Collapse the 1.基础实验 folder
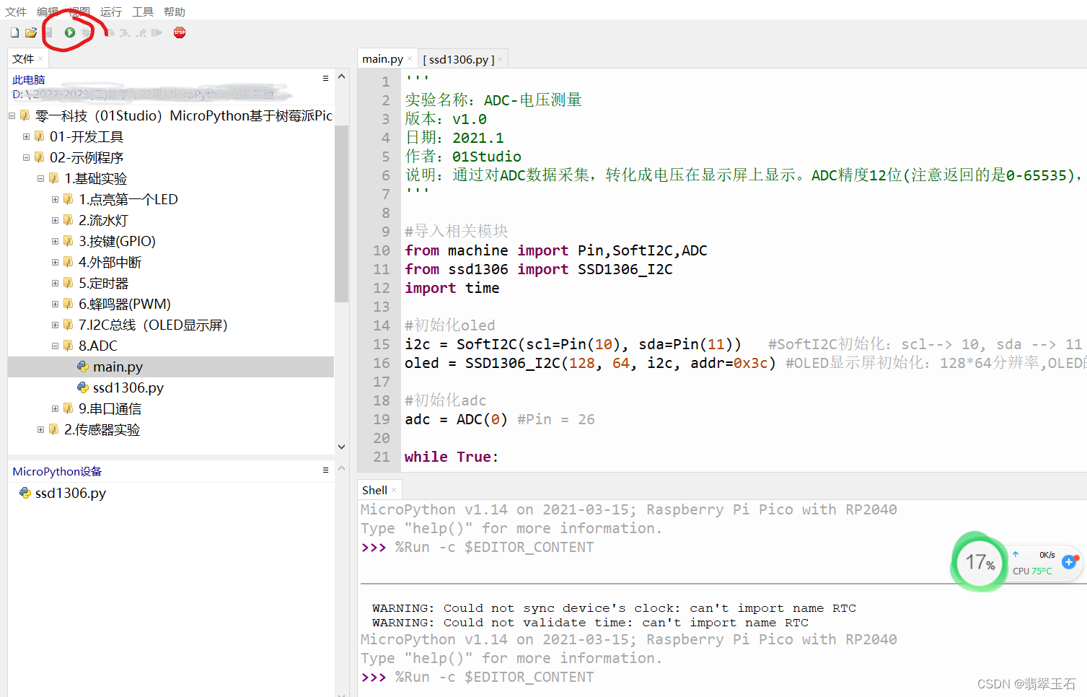This screenshot has width=1087, height=697. pyautogui.click(x=40, y=178)
